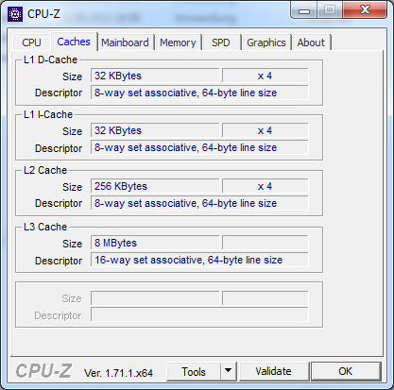Click the L2 Cache descriptor field

tap(199, 203)
